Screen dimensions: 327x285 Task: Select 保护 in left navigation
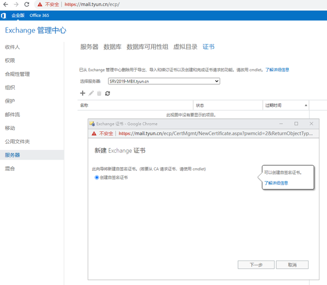tap(10, 101)
